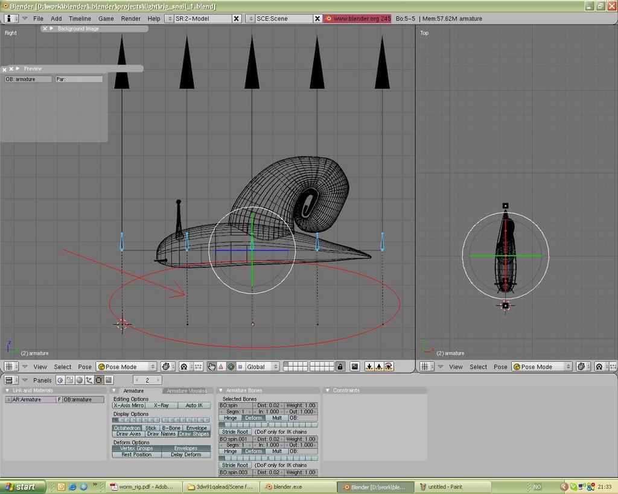Select the rotate manipulator circle icon
The width and height of the screenshot is (618, 494).
231,367
